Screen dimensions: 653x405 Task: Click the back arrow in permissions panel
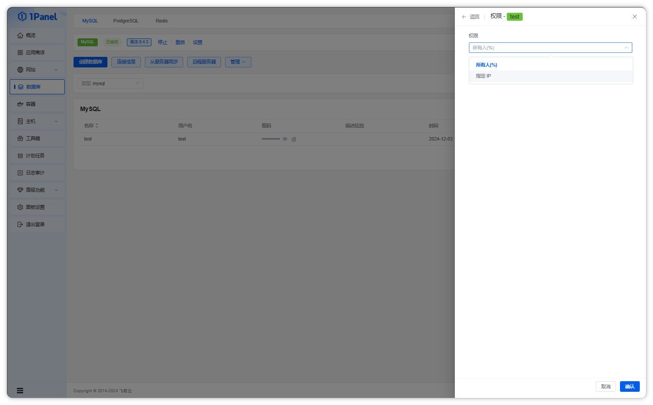[464, 17]
